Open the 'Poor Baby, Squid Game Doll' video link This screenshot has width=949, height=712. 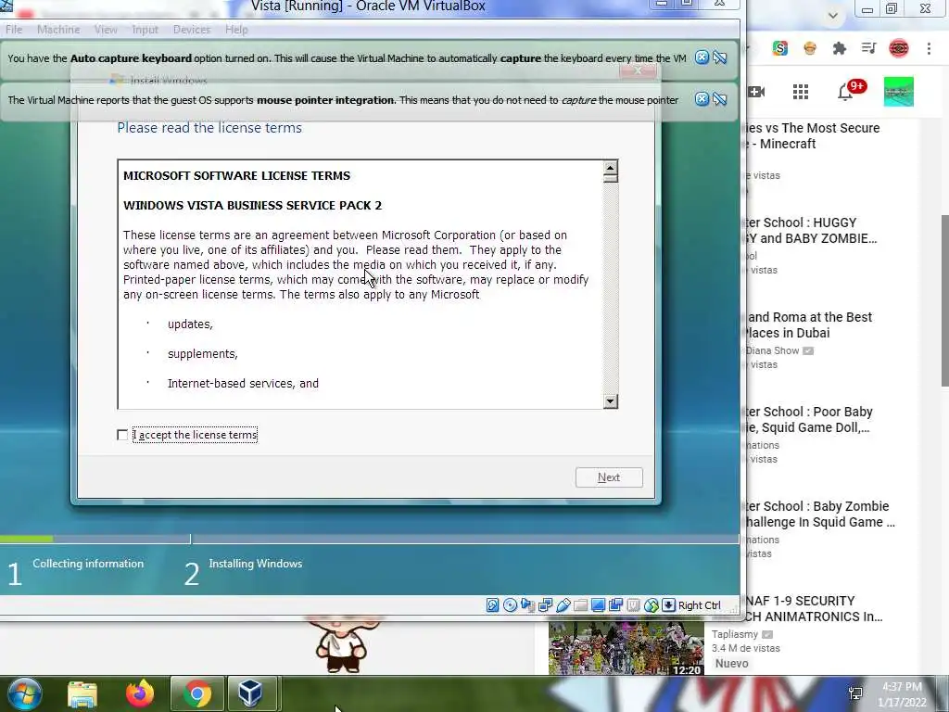point(810,419)
